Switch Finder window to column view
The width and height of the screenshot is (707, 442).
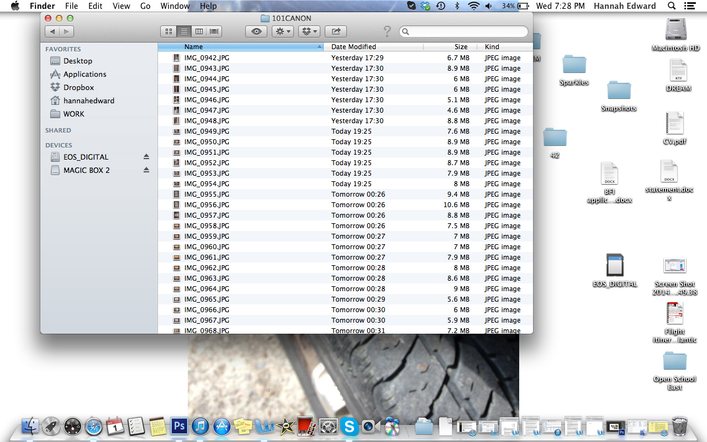click(199, 31)
